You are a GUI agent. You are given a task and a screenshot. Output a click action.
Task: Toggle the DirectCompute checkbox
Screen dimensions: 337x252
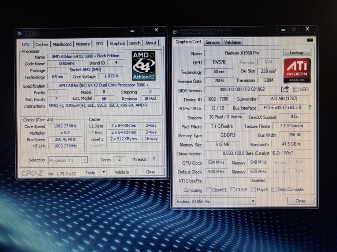click(x=274, y=189)
